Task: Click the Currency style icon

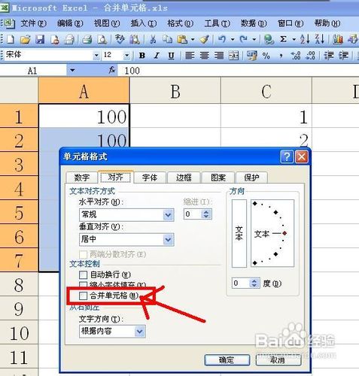Action: 251,56
